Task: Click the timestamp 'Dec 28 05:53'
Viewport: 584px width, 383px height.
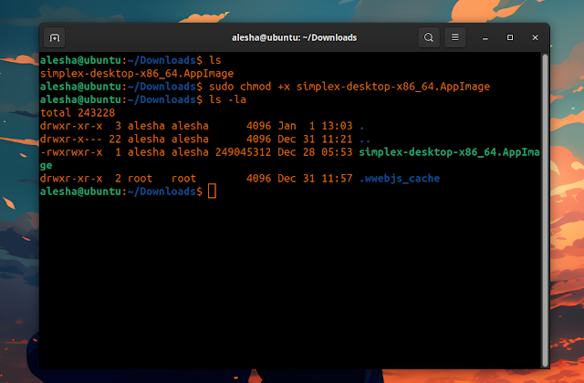Action: pos(315,152)
